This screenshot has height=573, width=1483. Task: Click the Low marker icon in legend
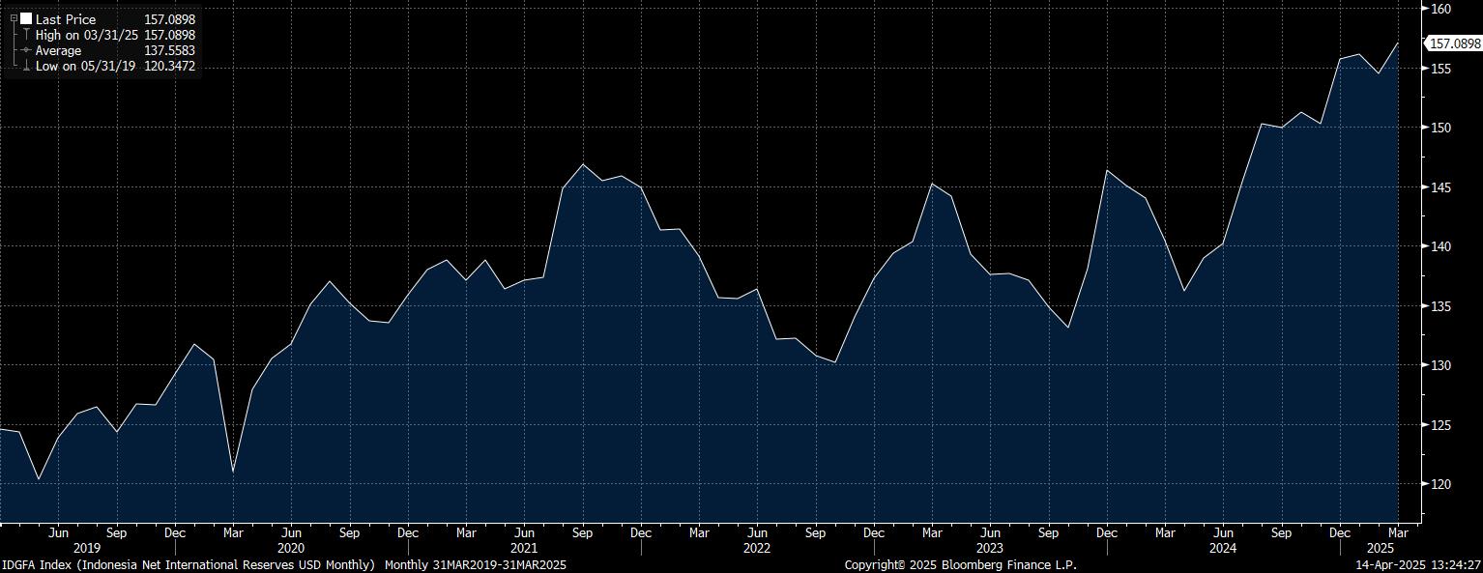tap(26, 66)
